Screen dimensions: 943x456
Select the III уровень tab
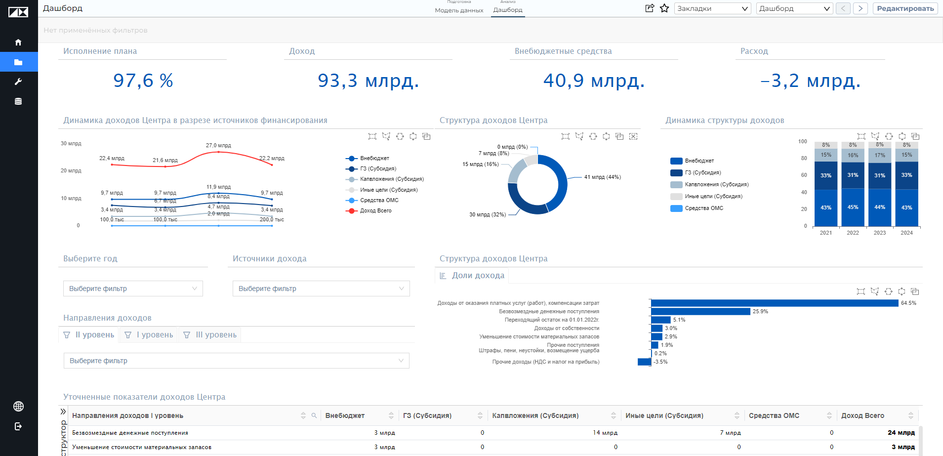coord(210,335)
